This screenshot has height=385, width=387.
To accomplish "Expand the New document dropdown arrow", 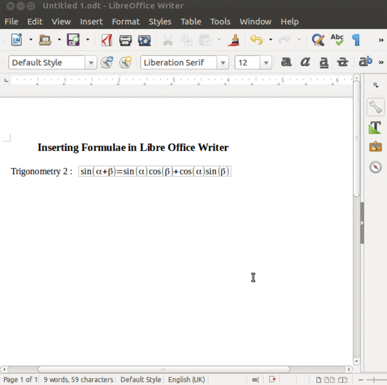I will 31,40.
